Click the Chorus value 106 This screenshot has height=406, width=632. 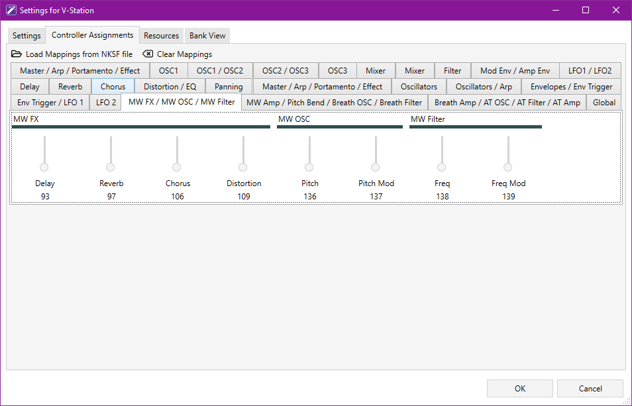[x=178, y=197]
